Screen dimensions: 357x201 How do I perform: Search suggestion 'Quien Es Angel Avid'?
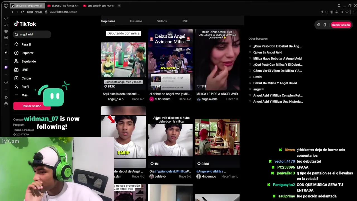pos(268,52)
